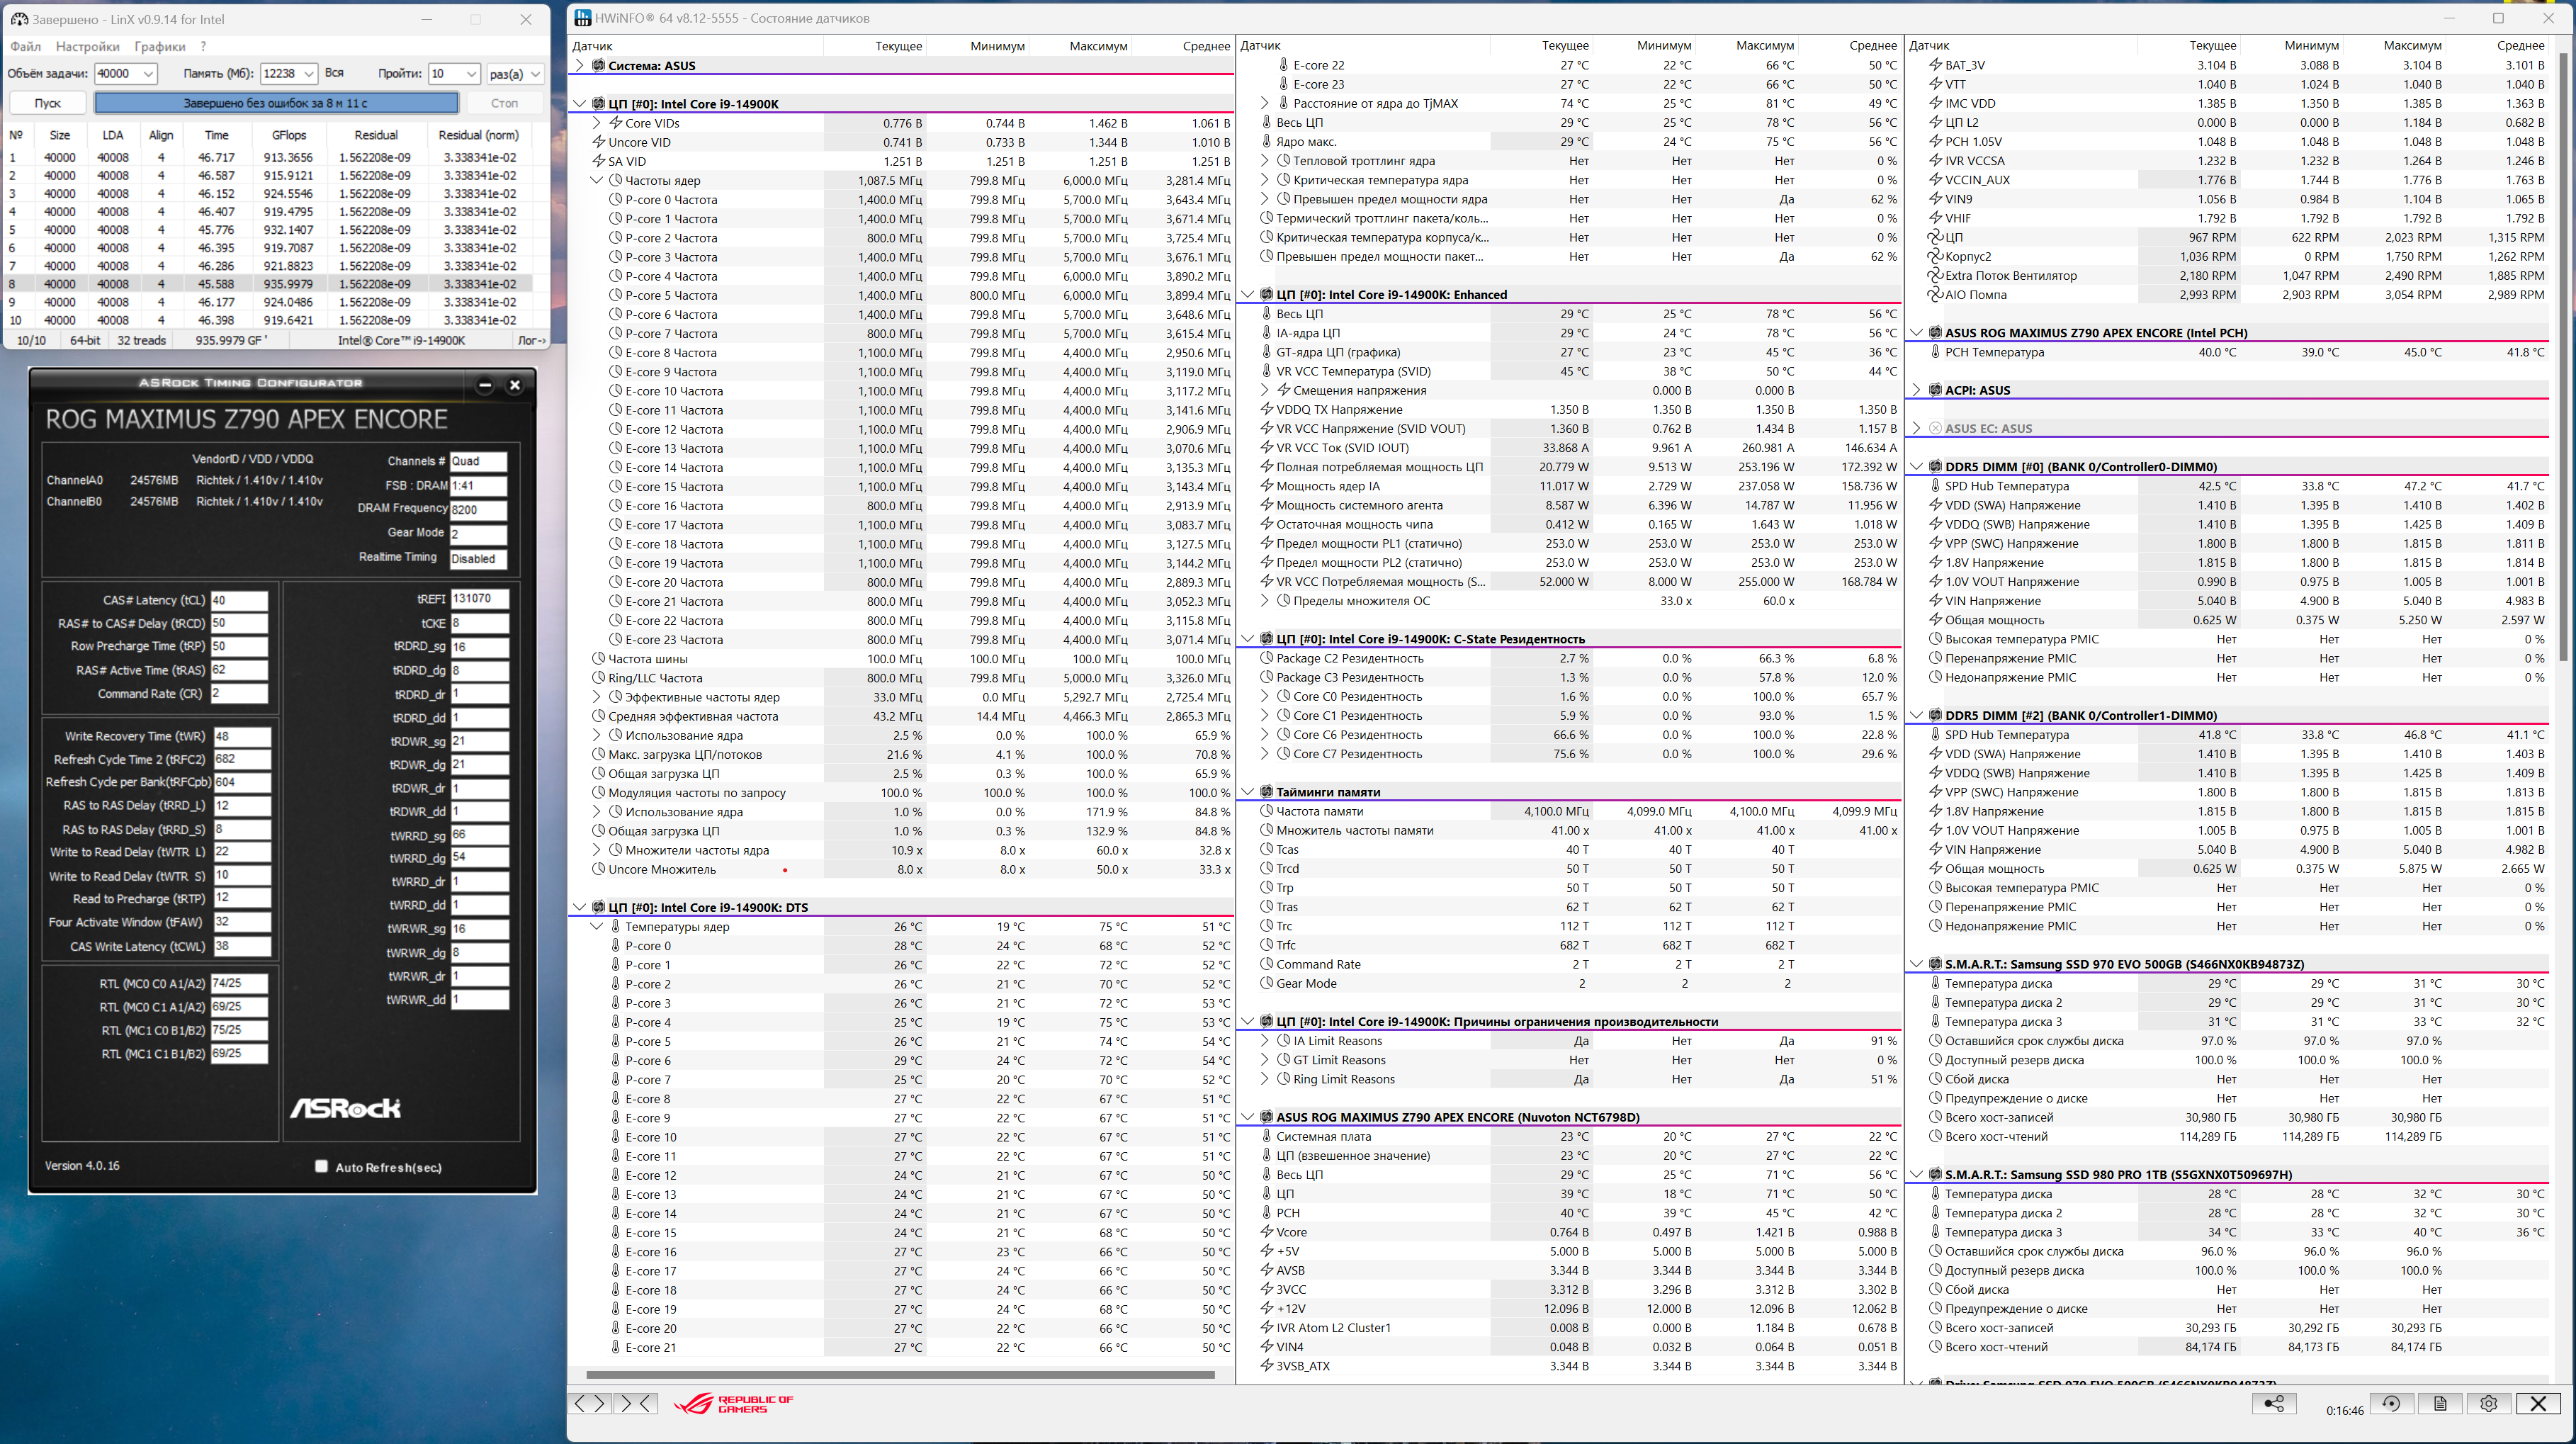
Task: Minimize the ASRock Timing Configurator window
Action: tap(485, 385)
